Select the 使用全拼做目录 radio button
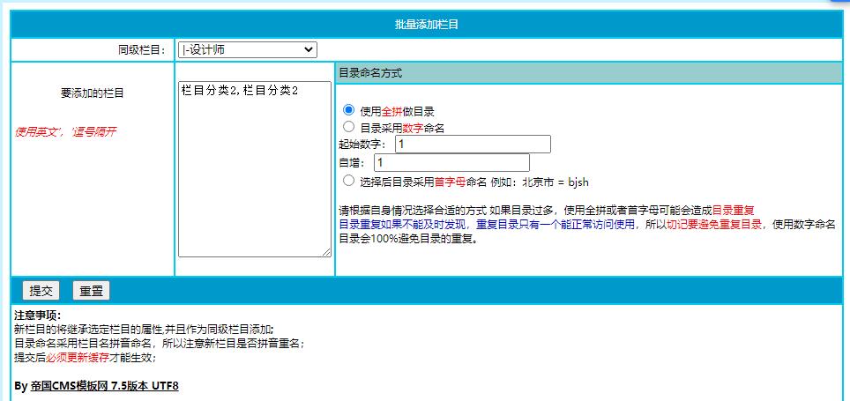Screen dimensions: 850x401 [348, 110]
